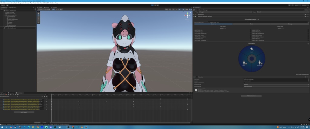The width and height of the screenshot is (310, 129).
Task: Enable left hand Fist gesture checkbox
Action: [x=251, y=30]
